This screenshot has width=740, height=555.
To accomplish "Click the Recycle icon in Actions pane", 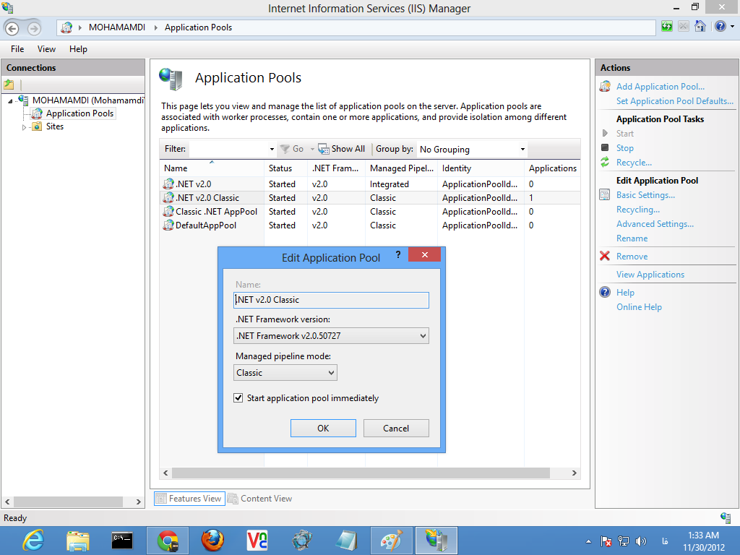I will pos(605,163).
